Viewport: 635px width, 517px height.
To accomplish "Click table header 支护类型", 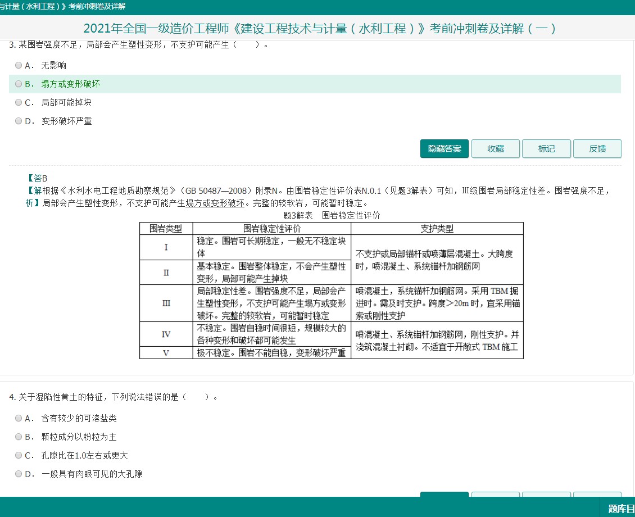I will click(437, 229).
